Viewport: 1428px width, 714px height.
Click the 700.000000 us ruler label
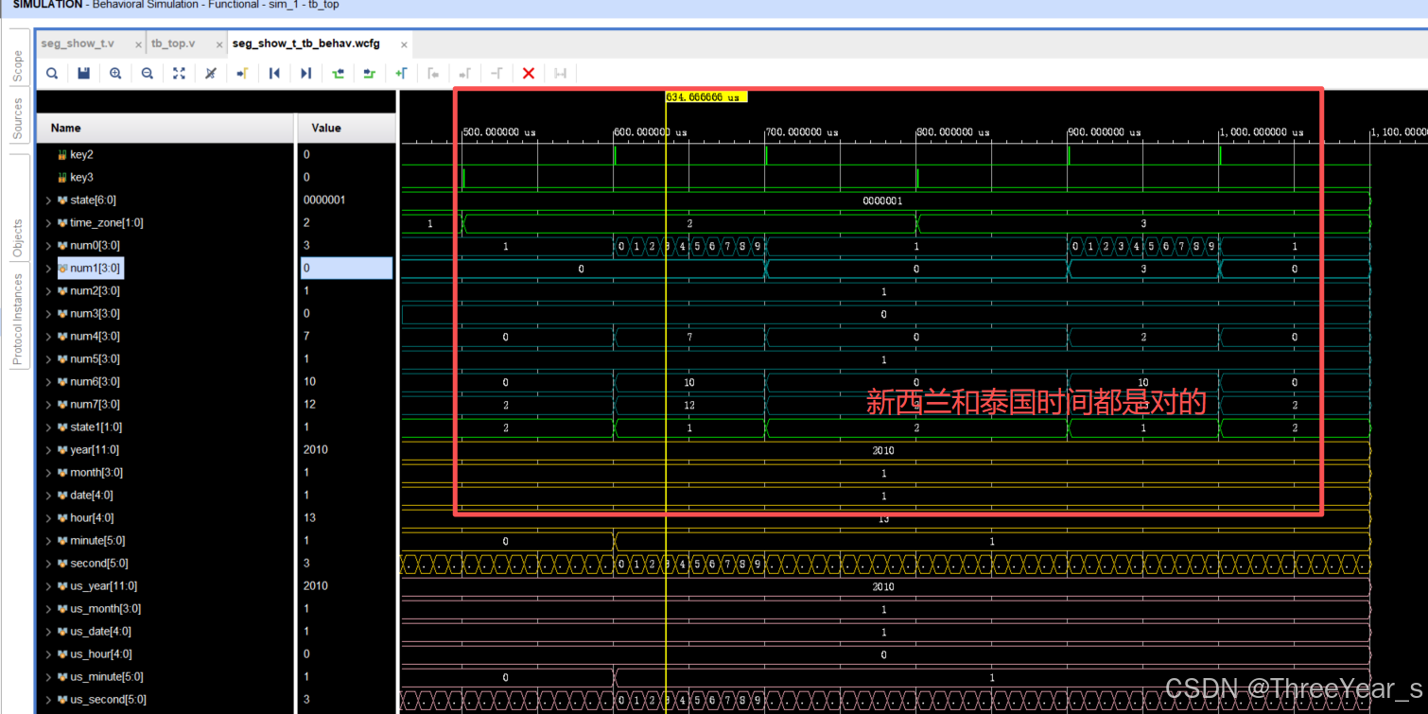pos(802,132)
